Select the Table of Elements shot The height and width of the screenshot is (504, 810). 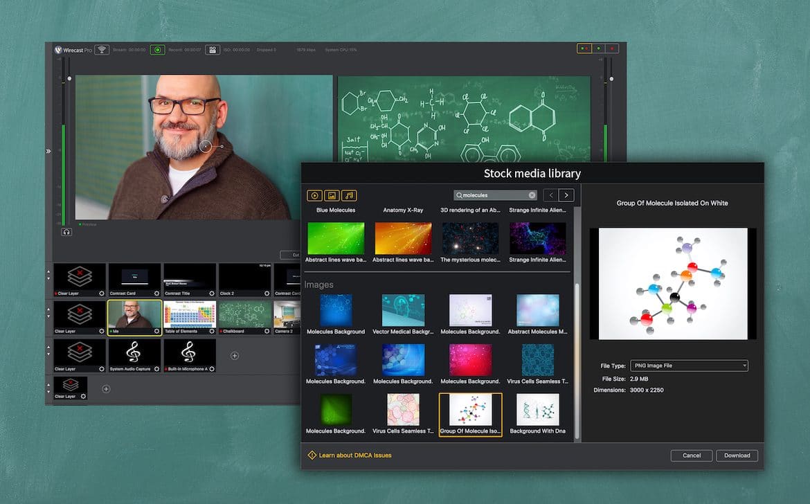pyautogui.click(x=190, y=318)
